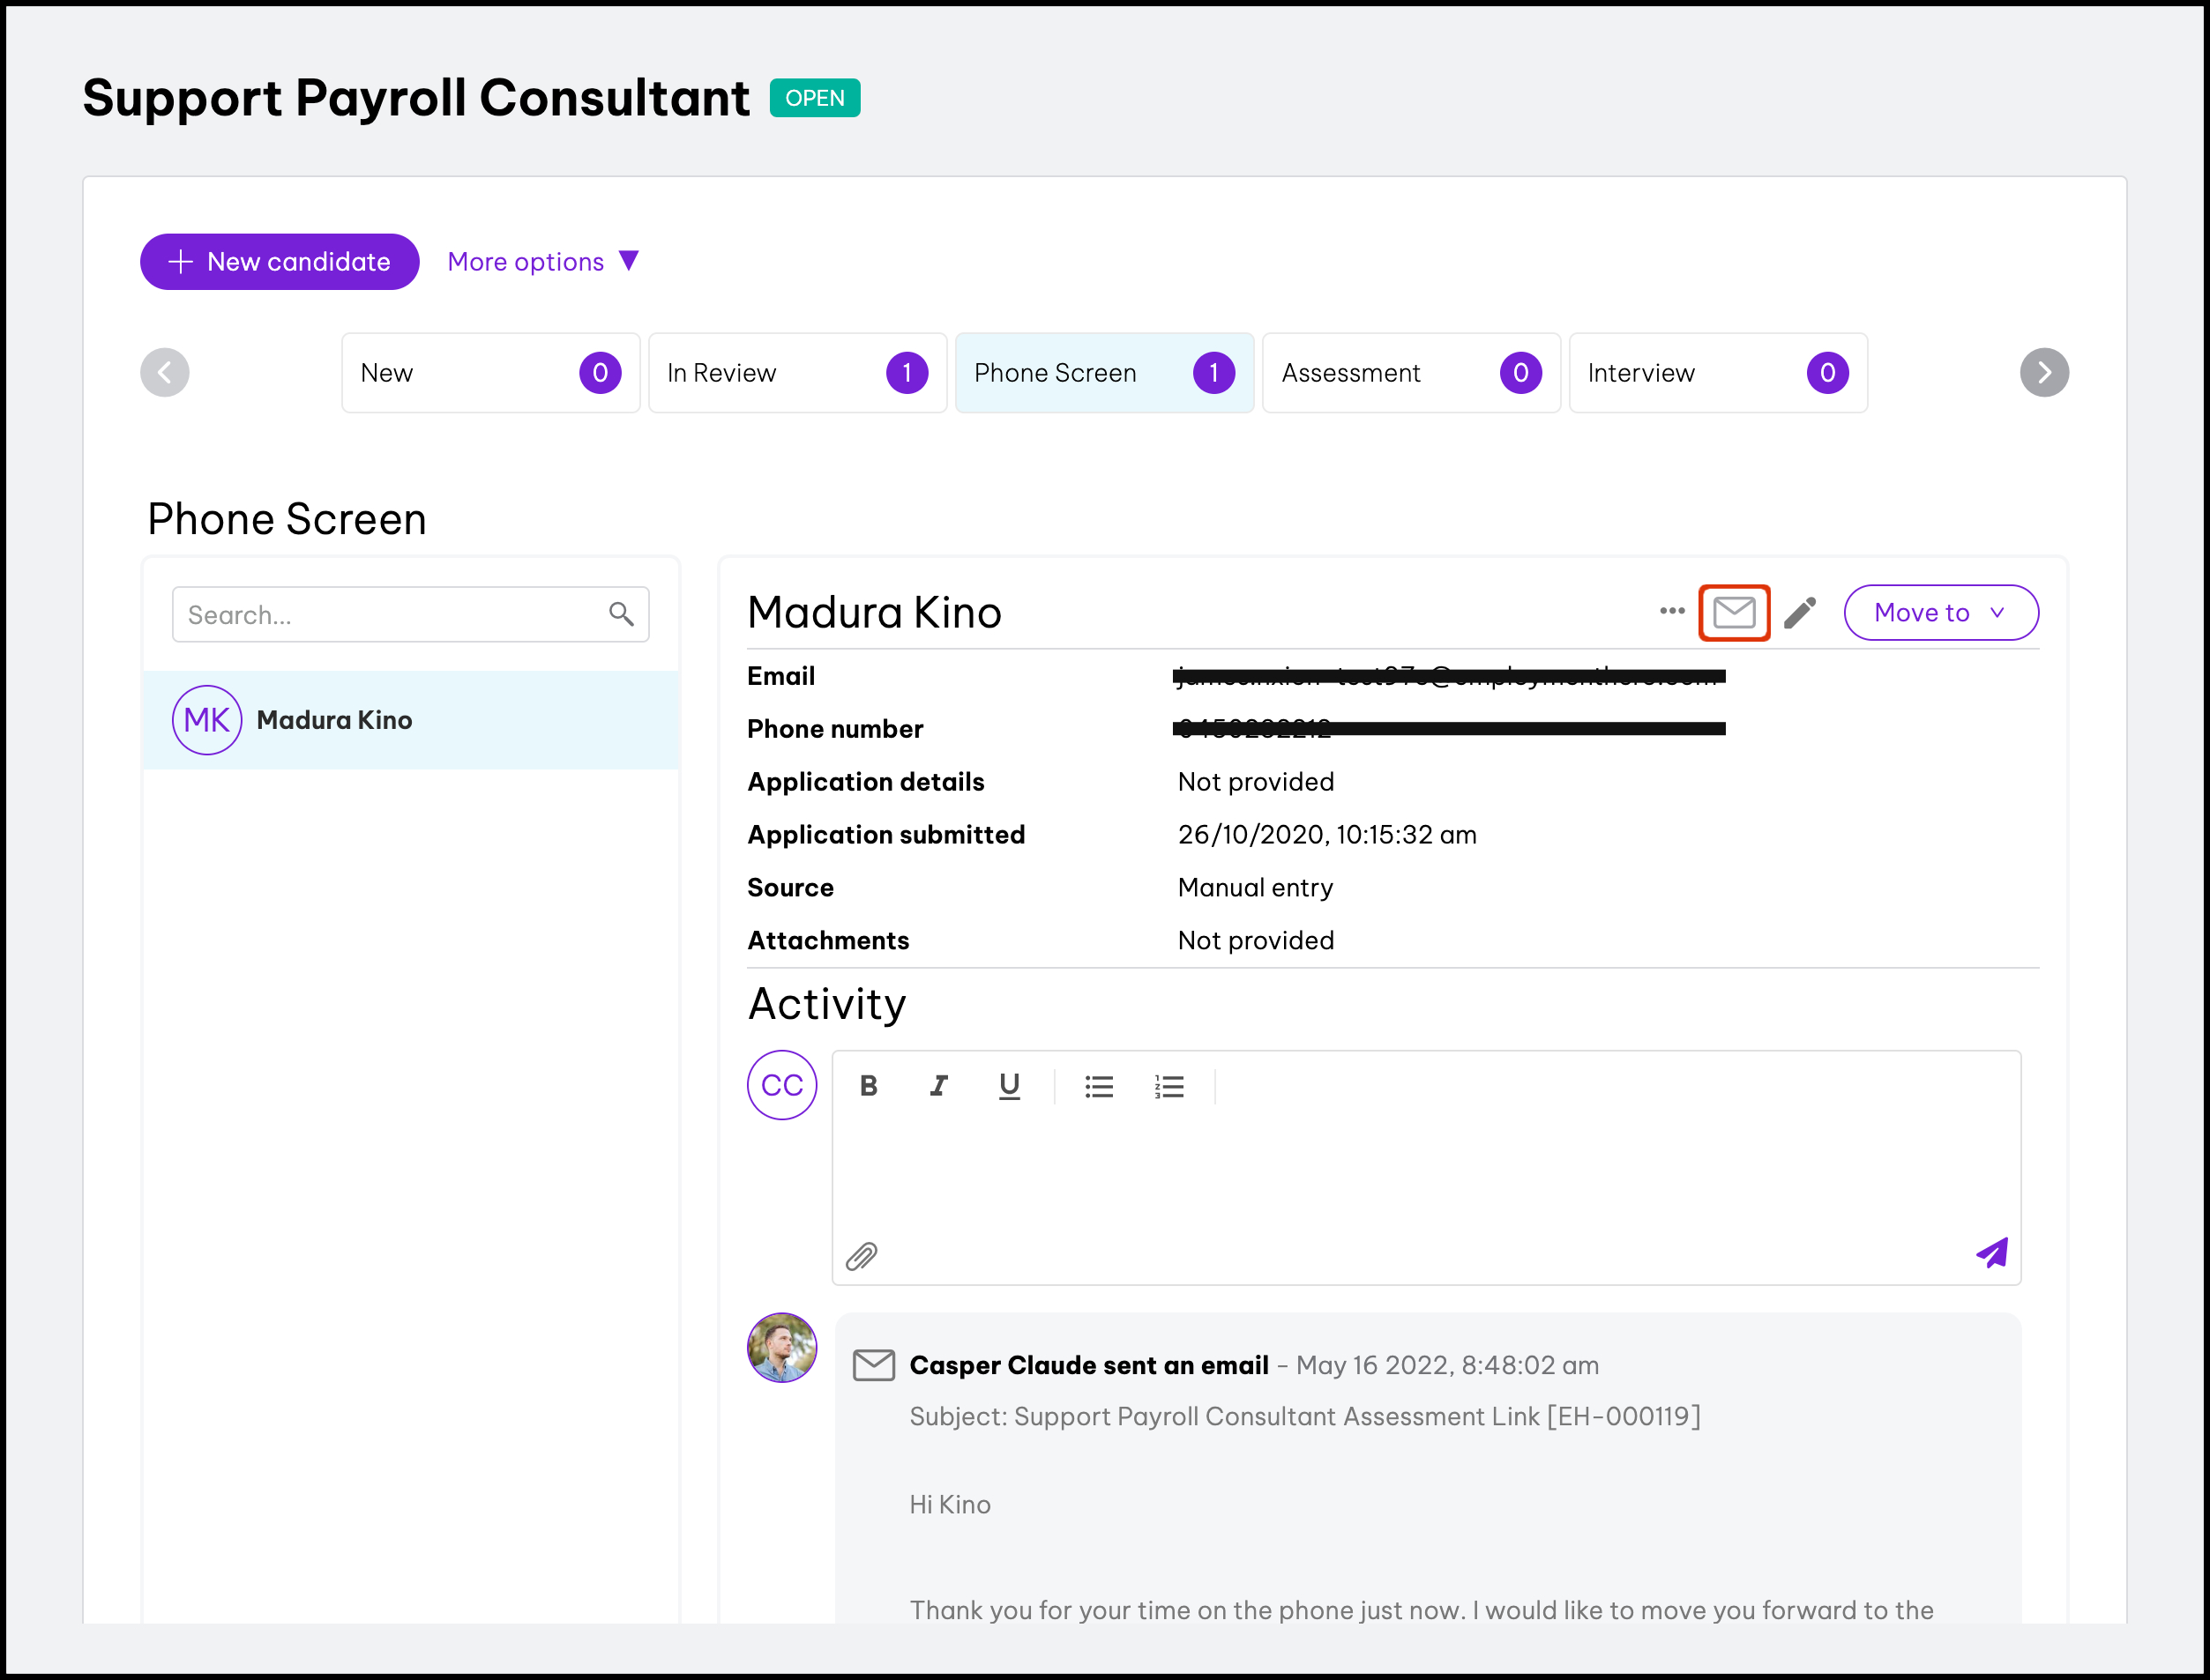Insert a bulleted list in the editor
This screenshot has height=1680, width=2210.
[x=1099, y=1086]
